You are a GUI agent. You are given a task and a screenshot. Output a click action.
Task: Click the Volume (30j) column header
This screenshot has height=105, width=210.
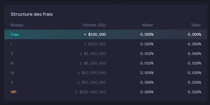pyautogui.click(x=94, y=25)
